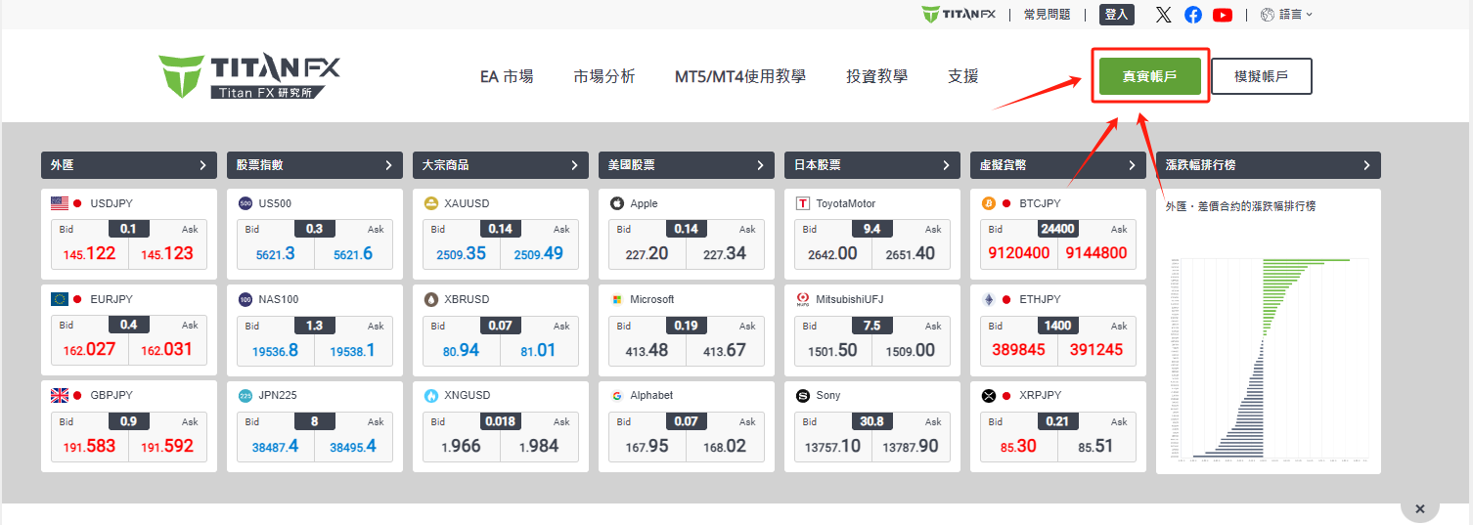Screen dimensions: 1473x525
Task: Click the ETHJPY ethereum icon
Action: point(988,299)
